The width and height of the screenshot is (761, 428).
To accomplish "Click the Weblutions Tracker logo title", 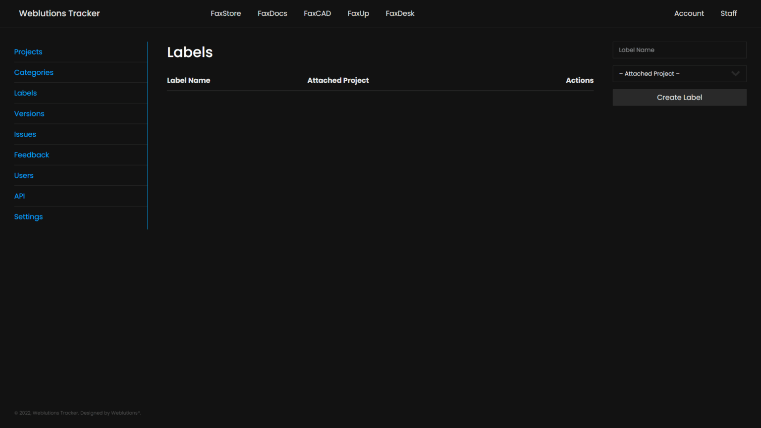I will coord(59,13).
